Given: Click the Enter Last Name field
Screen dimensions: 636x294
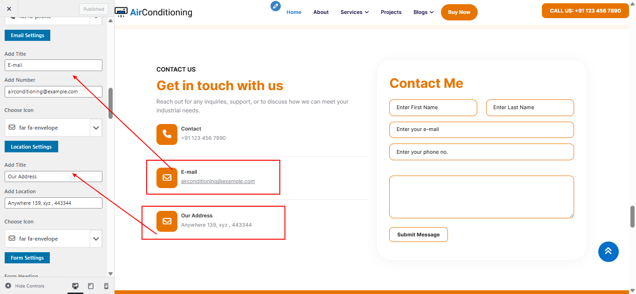Looking at the screenshot, I should coord(530,107).
